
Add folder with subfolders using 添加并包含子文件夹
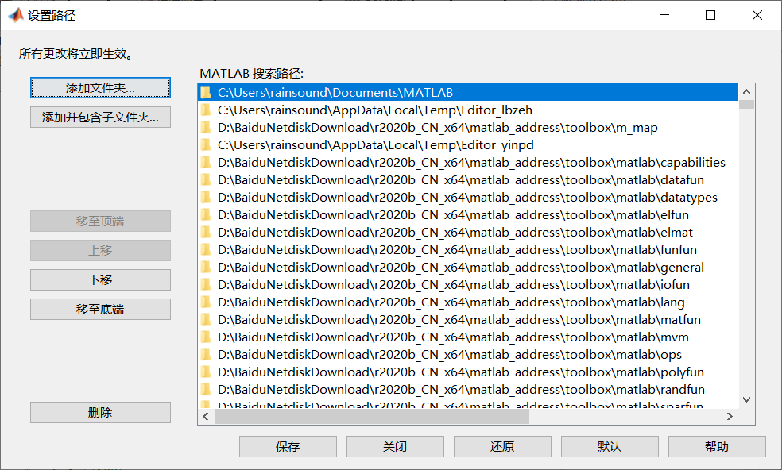click(99, 117)
